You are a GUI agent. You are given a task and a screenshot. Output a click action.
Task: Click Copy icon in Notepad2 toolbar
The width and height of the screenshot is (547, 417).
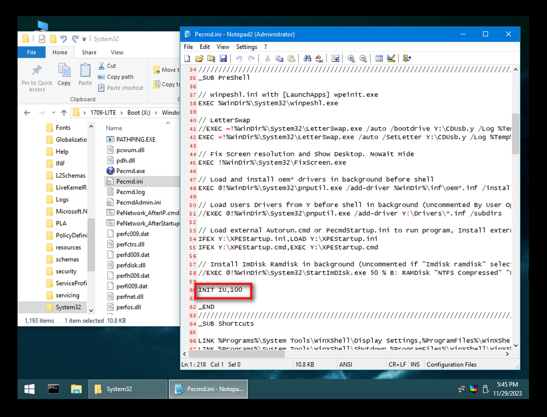279,58
